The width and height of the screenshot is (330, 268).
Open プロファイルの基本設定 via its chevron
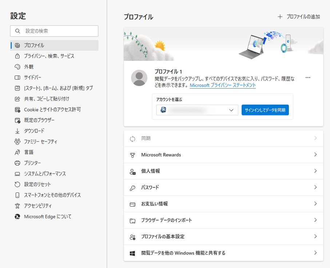pos(315,236)
